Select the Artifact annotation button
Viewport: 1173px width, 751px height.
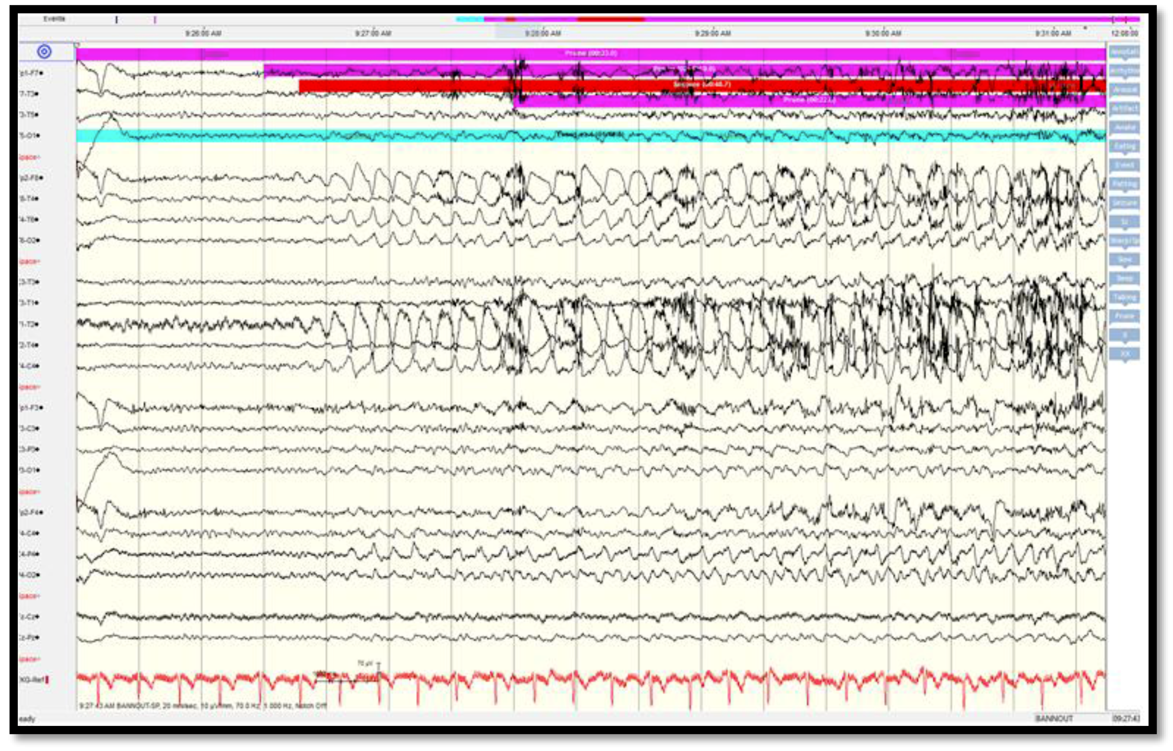point(1125,108)
